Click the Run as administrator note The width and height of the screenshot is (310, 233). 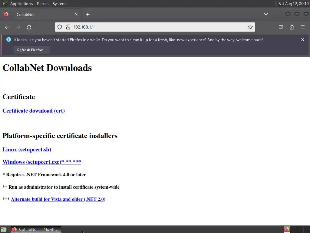(61, 187)
